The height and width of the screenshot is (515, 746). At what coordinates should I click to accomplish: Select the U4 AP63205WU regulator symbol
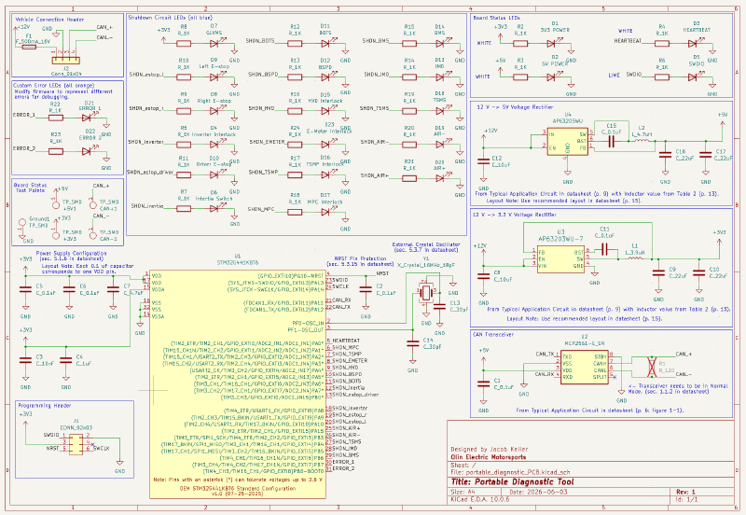[x=567, y=142]
